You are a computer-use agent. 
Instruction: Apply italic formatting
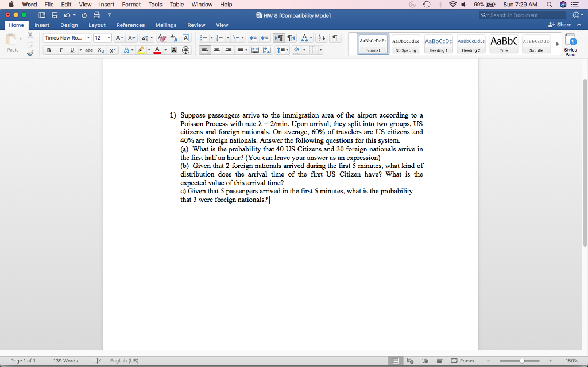tap(60, 50)
